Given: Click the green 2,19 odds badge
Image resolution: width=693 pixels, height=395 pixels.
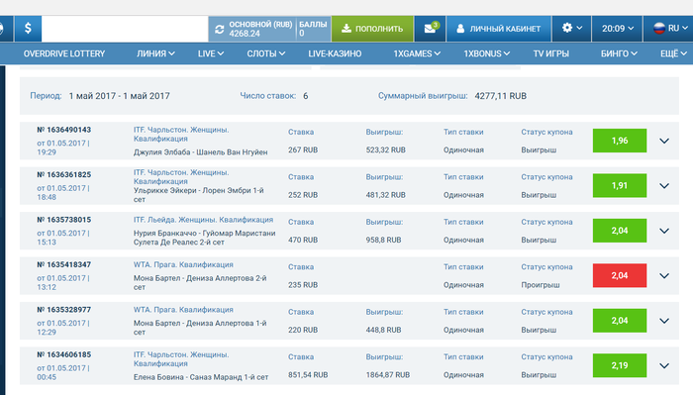Looking at the screenshot, I should click(619, 365).
